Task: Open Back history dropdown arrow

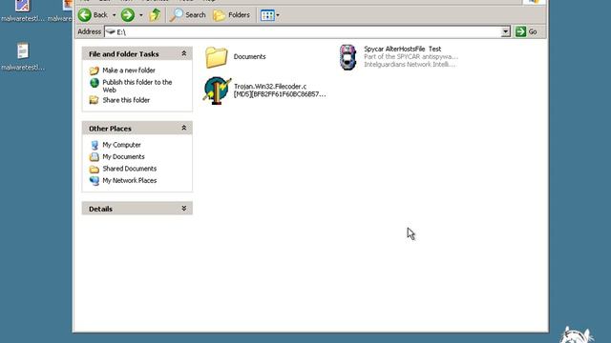Action: tap(115, 15)
